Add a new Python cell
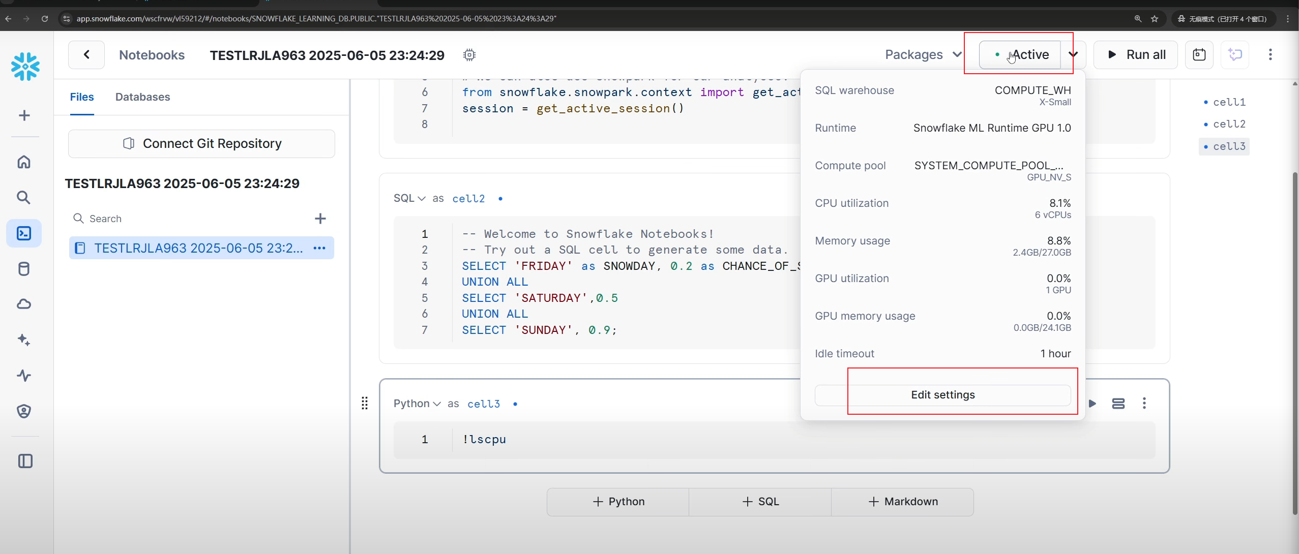1299x554 pixels. 618,502
